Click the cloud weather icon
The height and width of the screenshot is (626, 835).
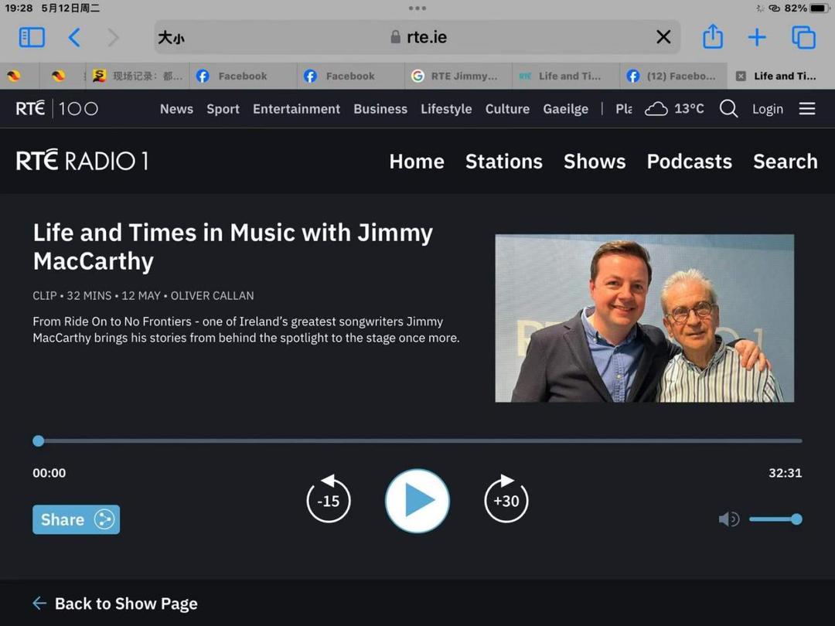tap(656, 109)
